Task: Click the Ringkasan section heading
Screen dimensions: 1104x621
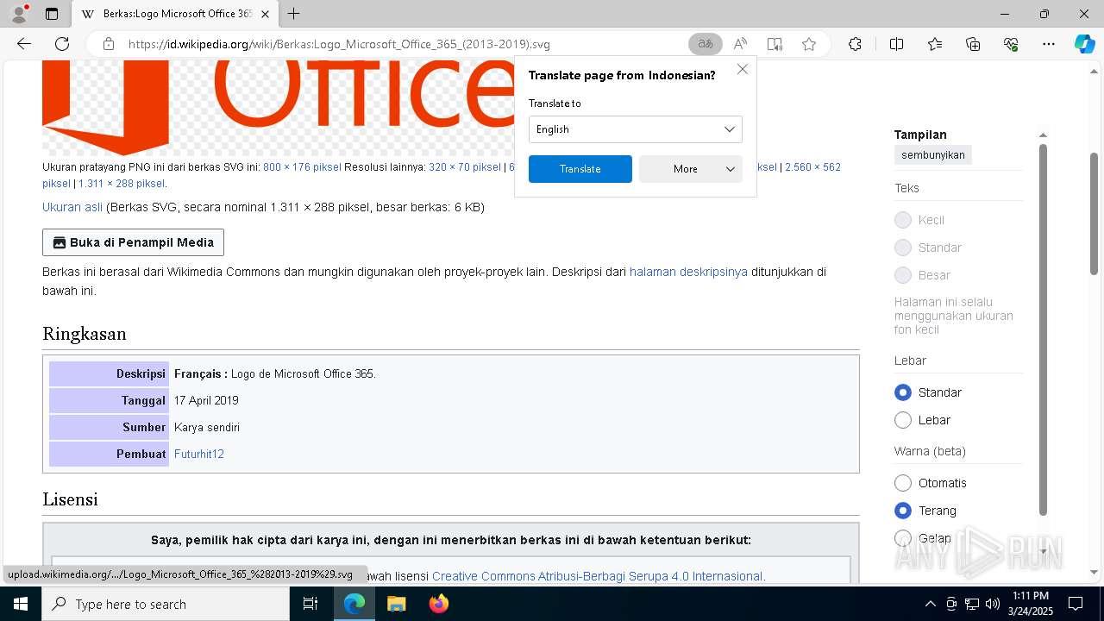Action: pos(85,334)
